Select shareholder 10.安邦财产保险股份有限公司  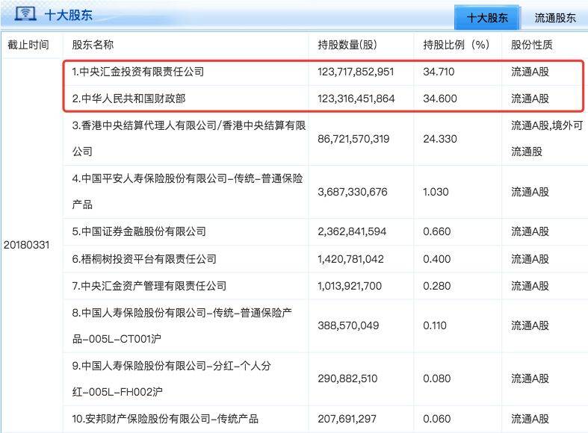(x=165, y=418)
